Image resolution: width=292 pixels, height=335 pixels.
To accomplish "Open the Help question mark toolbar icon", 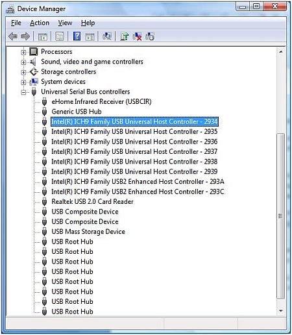I will 77,36.
